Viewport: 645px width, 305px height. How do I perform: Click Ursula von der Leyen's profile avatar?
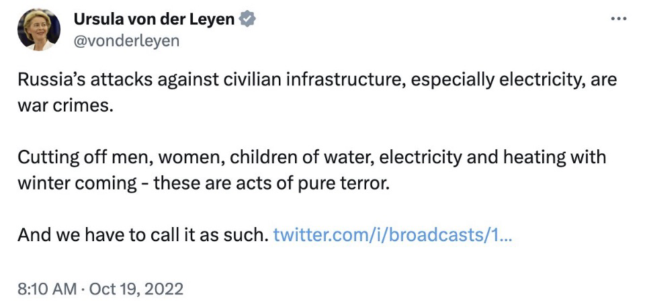pyautogui.click(x=39, y=30)
